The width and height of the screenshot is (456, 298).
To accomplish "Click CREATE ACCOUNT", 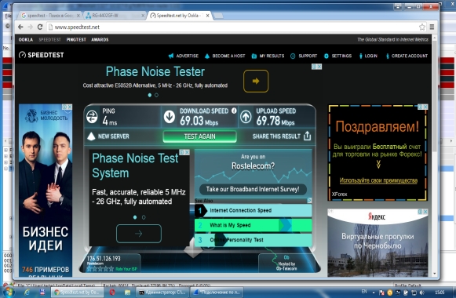I will click(x=407, y=56).
